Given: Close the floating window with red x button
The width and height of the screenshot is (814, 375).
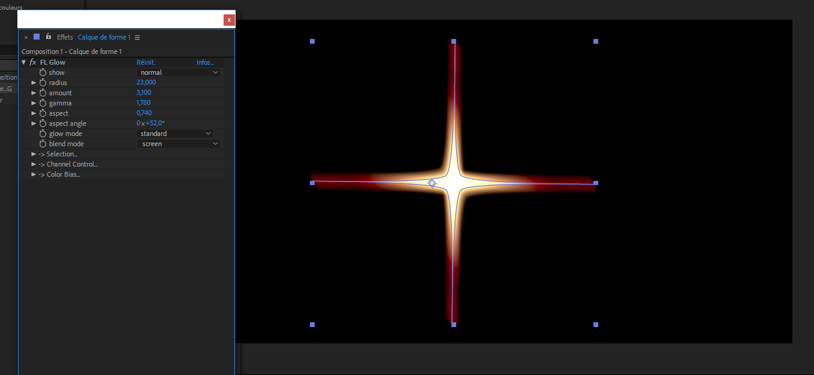Looking at the screenshot, I should click(229, 20).
